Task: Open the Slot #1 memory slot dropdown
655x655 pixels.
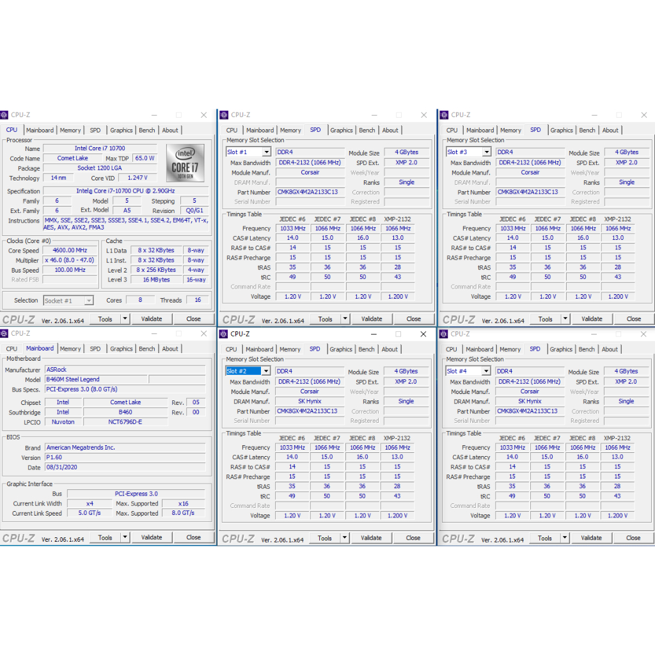Action: (265, 152)
